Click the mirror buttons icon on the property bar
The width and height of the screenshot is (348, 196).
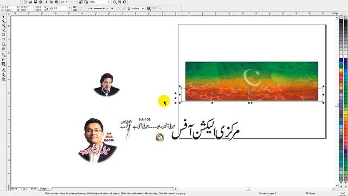(75, 9)
